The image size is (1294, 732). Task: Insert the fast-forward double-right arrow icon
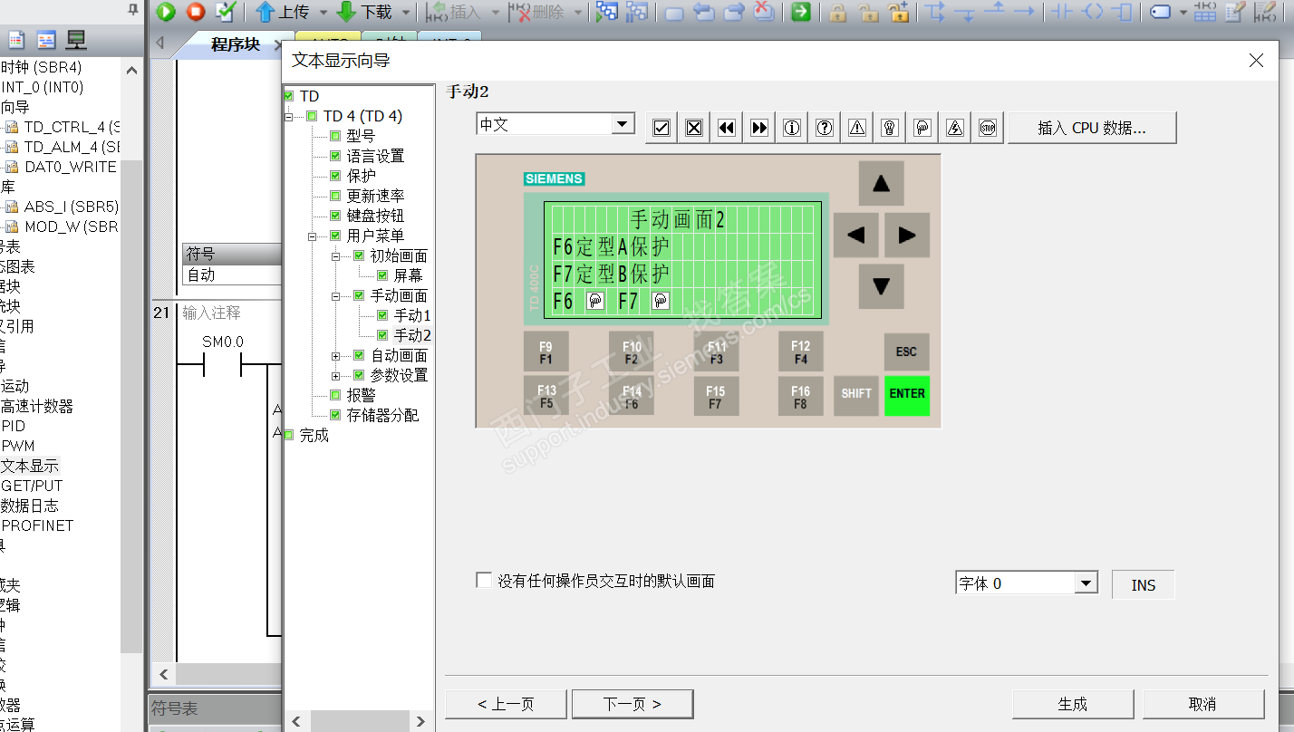coord(759,128)
